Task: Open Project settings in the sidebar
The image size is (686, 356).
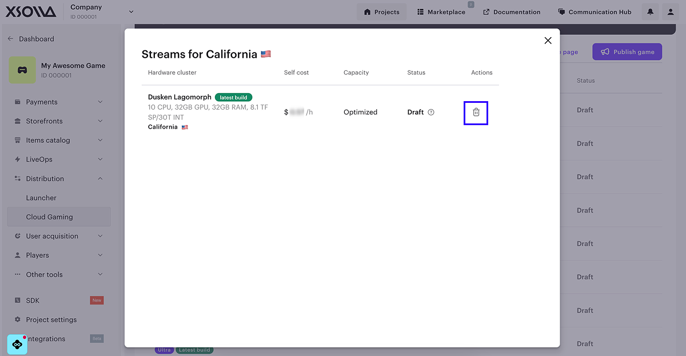Action: [51, 319]
